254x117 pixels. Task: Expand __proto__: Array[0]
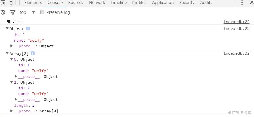click(11, 111)
